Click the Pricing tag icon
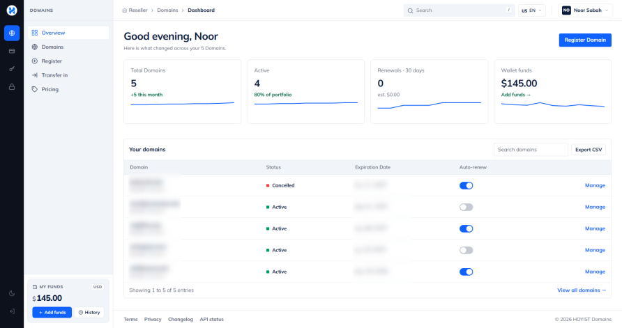Screen dimensions: 622x328 tap(34, 90)
